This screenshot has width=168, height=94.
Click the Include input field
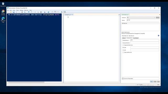tap(145, 50)
